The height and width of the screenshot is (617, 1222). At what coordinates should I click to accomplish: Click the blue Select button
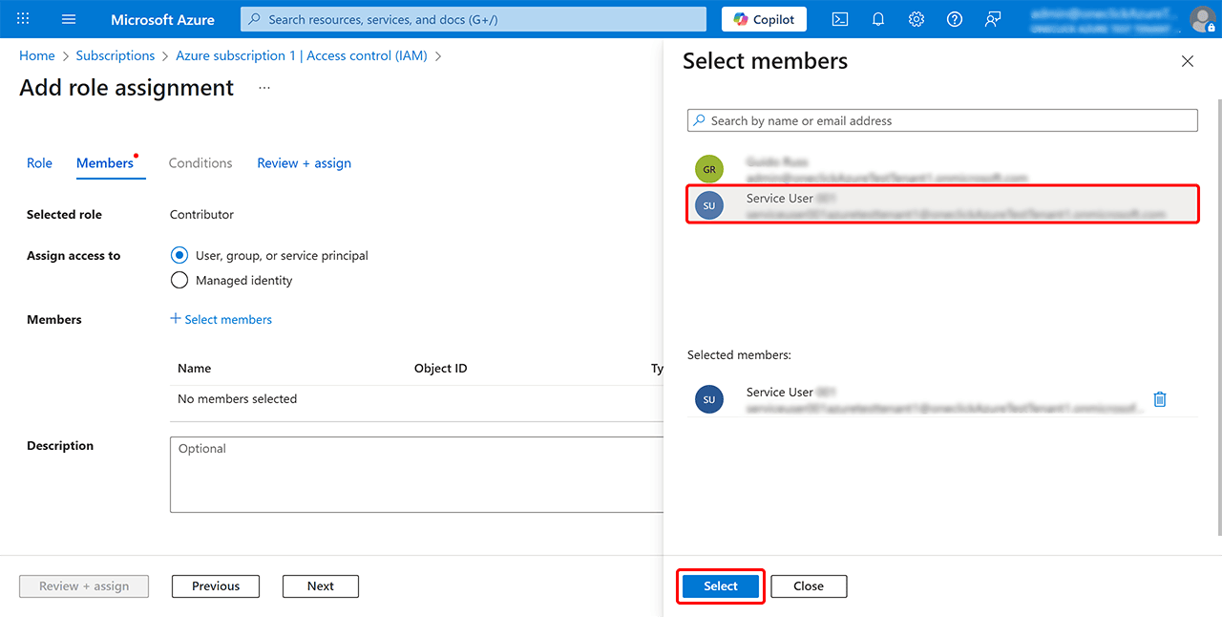(x=721, y=586)
